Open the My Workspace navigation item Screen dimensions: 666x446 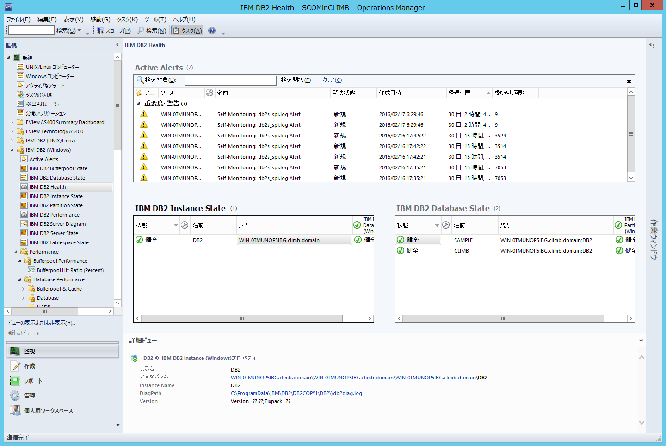[x=48, y=410]
